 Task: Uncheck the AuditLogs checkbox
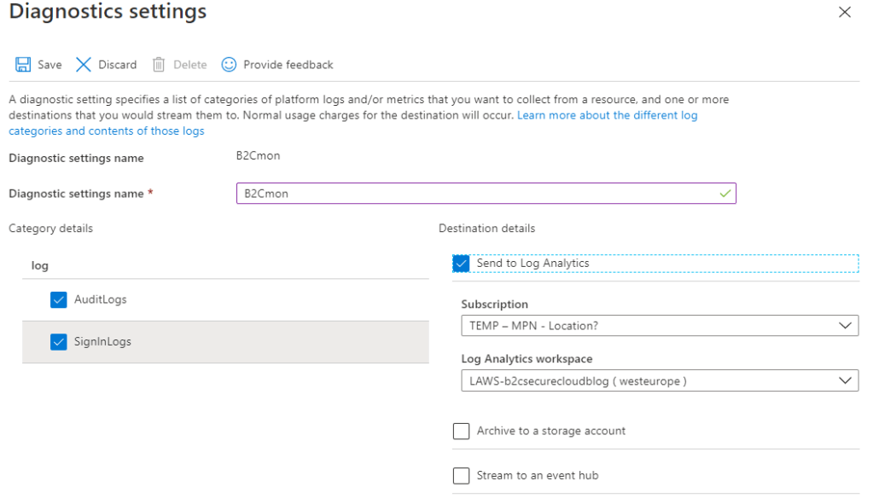point(59,299)
